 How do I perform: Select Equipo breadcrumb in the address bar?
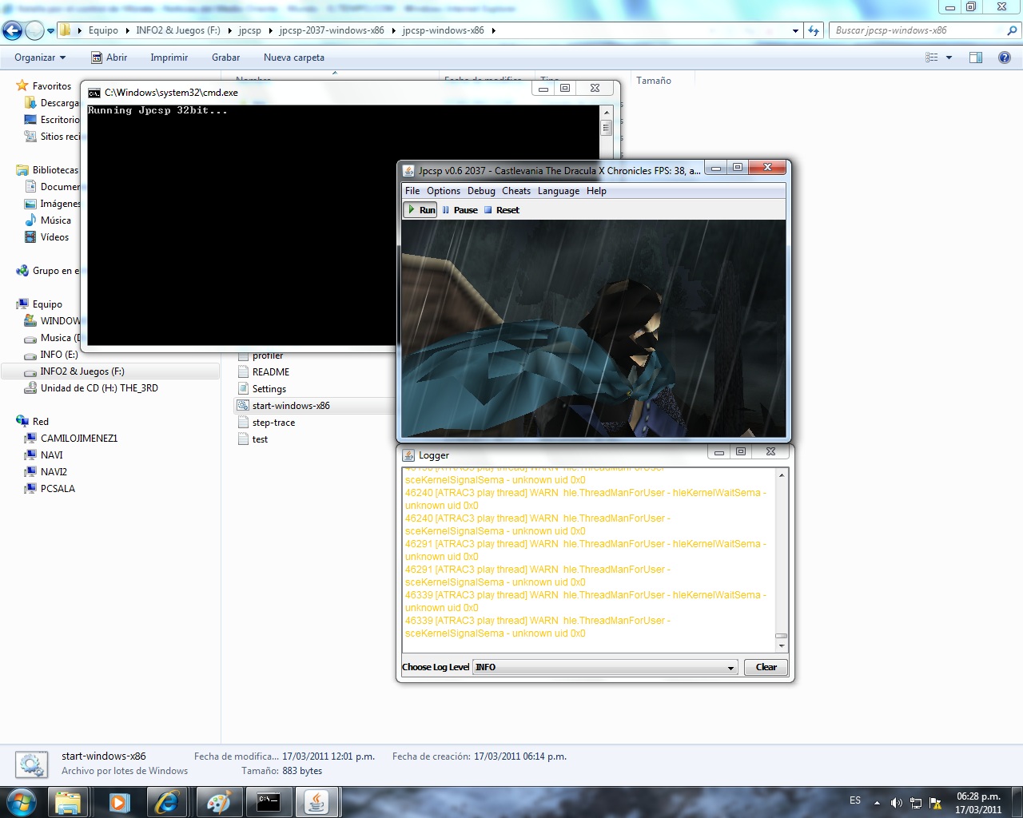tap(103, 30)
